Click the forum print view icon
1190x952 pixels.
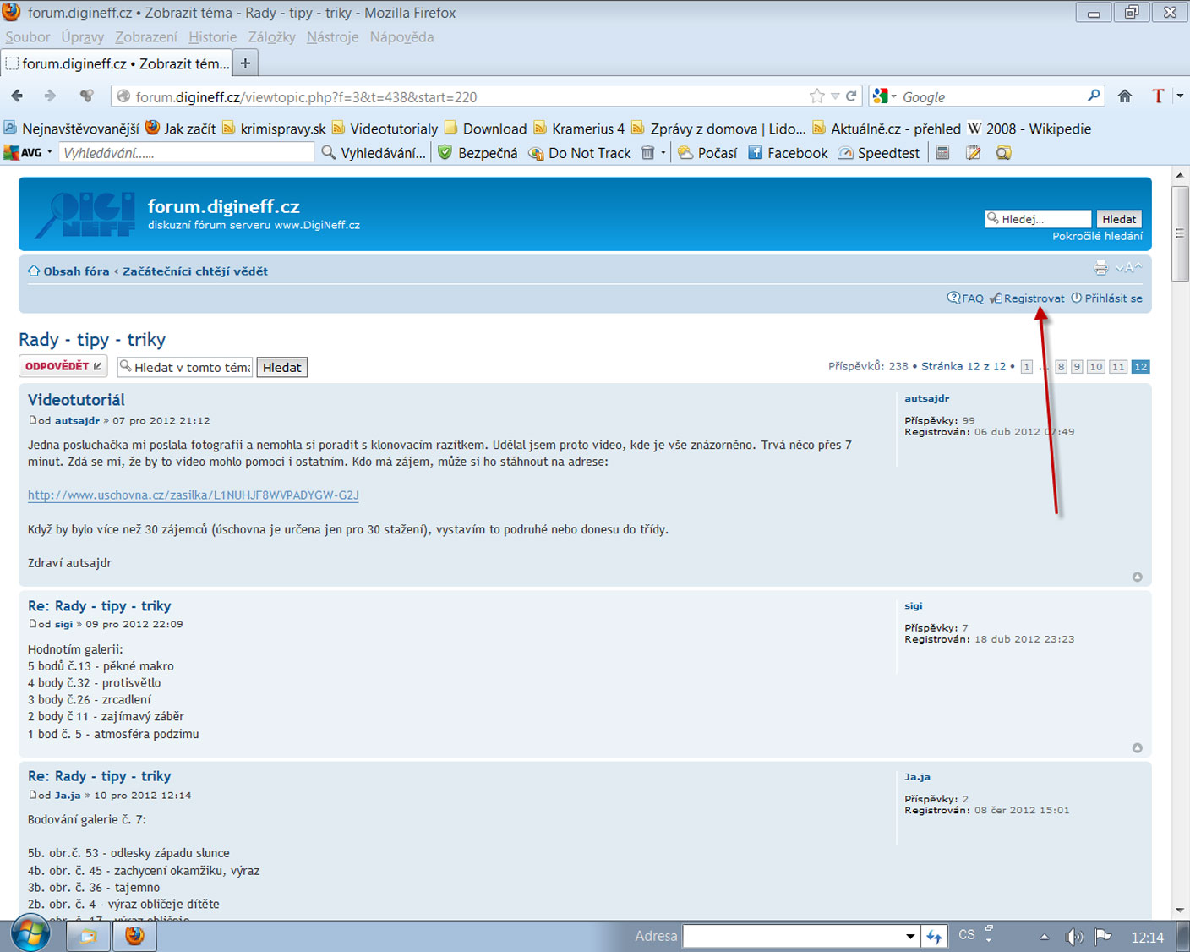1100,268
